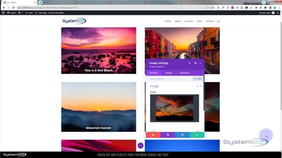Select the Mountain Sunset image
The width and height of the screenshot is (282, 158).
tap(99, 107)
